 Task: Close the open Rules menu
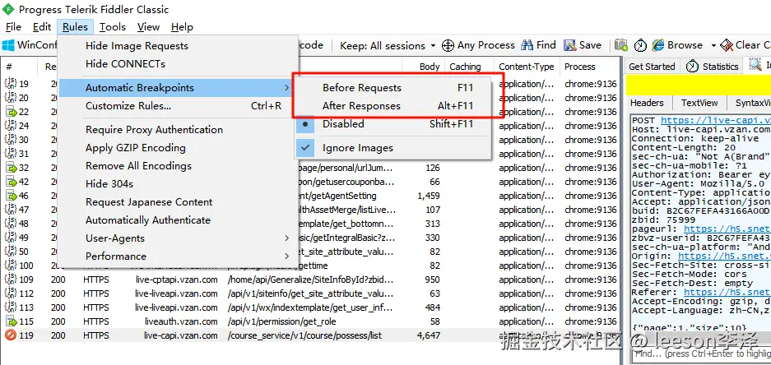coord(75,27)
